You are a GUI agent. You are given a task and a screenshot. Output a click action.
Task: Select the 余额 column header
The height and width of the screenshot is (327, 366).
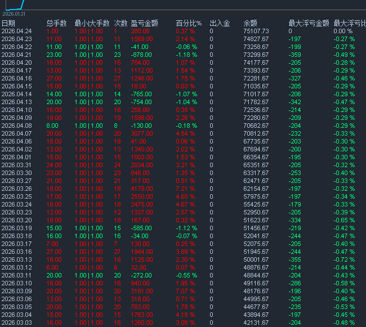click(x=250, y=23)
